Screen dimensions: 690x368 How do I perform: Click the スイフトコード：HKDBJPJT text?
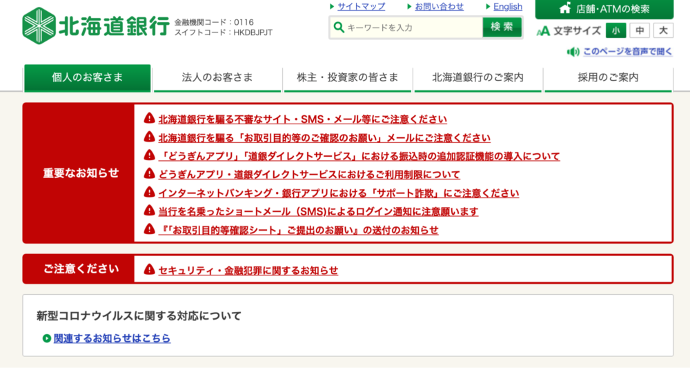223,32
